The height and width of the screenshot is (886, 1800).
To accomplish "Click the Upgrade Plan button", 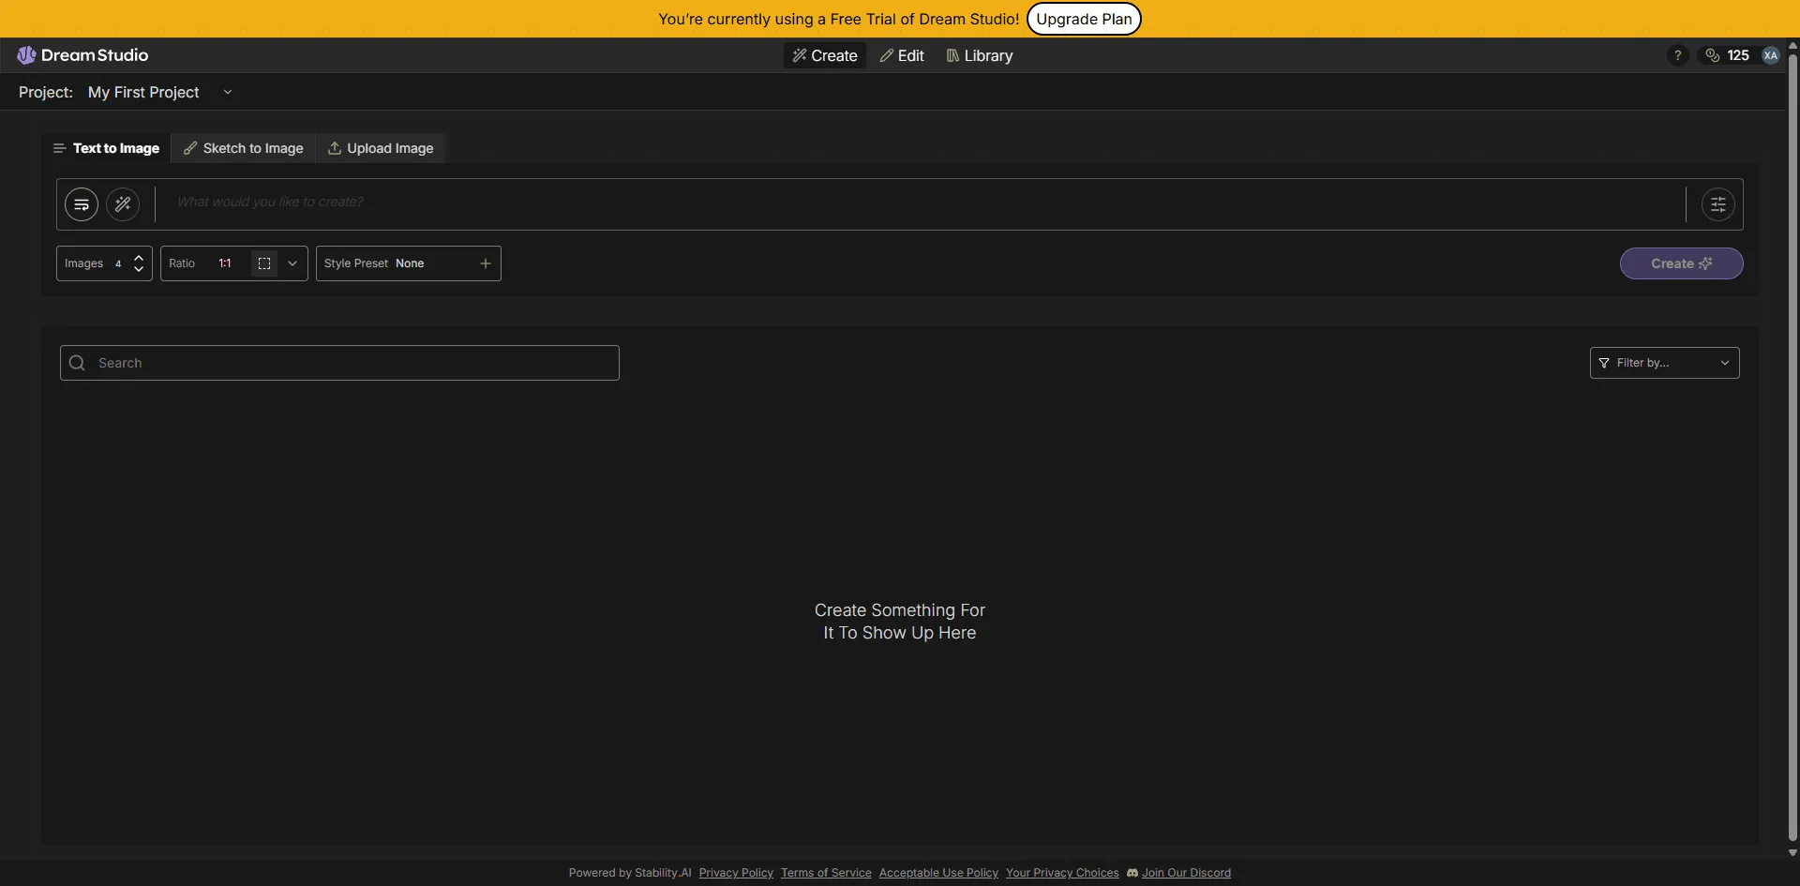I will coord(1084,19).
